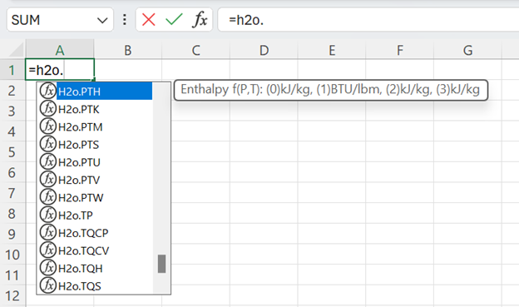Select column A header
Image resolution: width=519 pixels, height=307 pixels.
coord(60,50)
